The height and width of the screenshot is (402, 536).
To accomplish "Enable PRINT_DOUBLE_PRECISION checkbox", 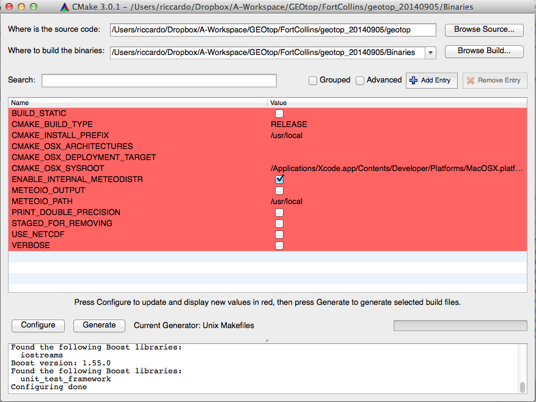I will pyautogui.click(x=279, y=212).
